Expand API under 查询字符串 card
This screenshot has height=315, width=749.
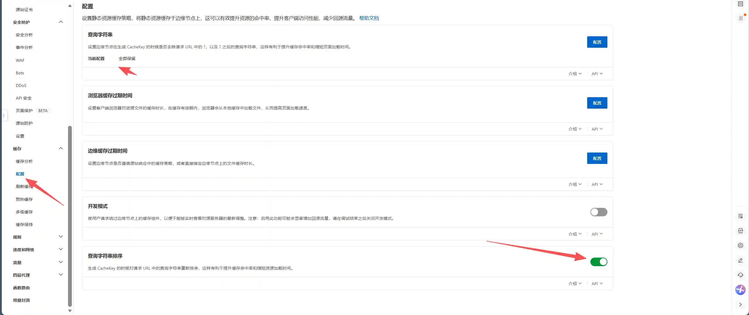click(597, 74)
